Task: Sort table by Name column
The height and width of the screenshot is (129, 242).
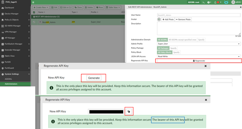Action: [x=42, y=12]
